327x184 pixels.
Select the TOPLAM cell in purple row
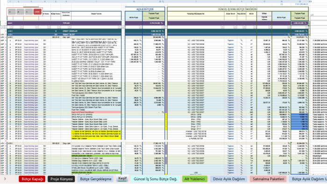[x=66, y=23]
